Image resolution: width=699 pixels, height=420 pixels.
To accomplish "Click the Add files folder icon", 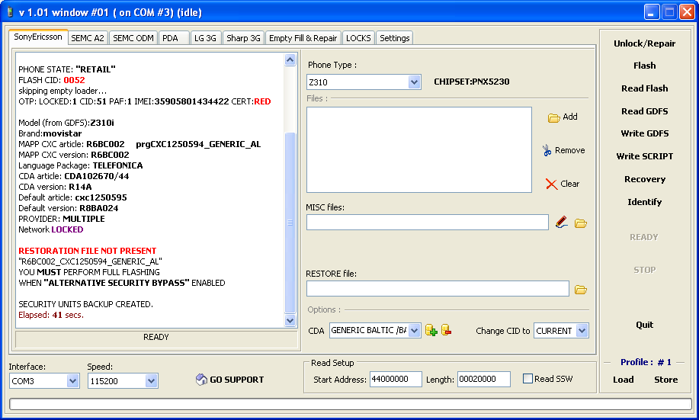I will click(553, 117).
